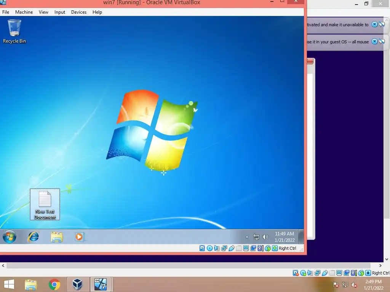Viewport: 390px width, 292px height.
Task: Click the left arrow of horizontal scrollbar
Action: click(3, 265)
